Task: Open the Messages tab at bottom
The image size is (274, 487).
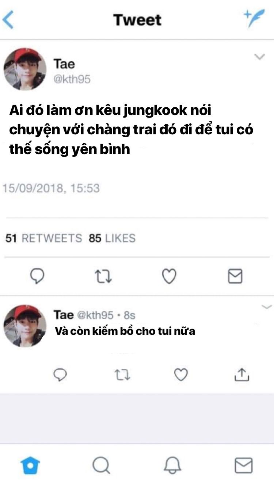Action: tap(243, 465)
